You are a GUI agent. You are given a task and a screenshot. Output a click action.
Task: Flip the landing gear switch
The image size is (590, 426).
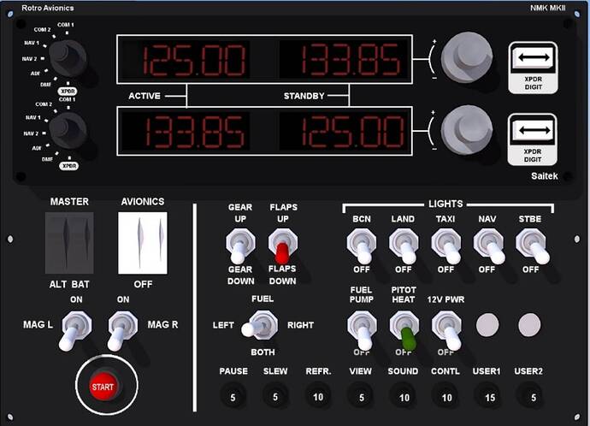coord(239,246)
